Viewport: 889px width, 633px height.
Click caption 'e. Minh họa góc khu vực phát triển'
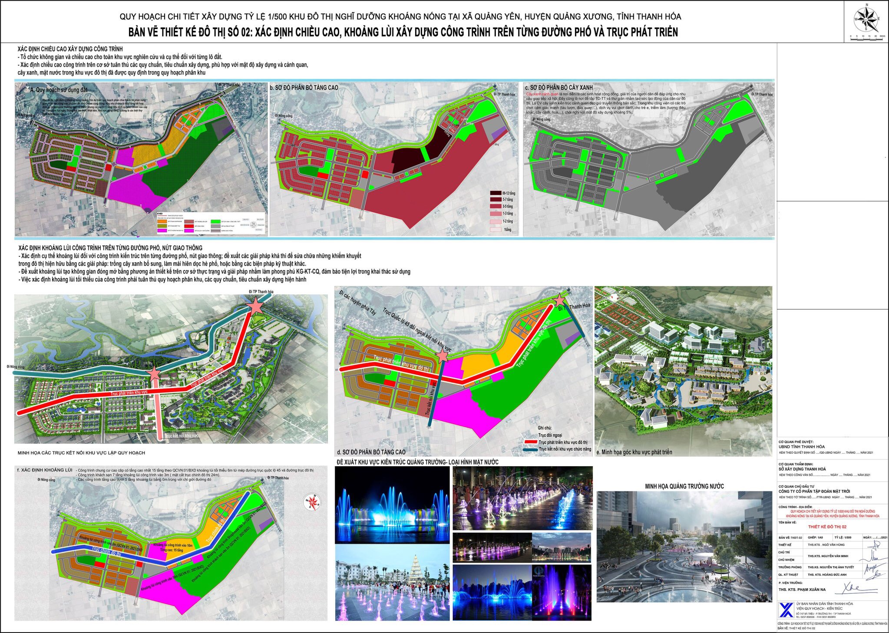click(x=634, y=452)
